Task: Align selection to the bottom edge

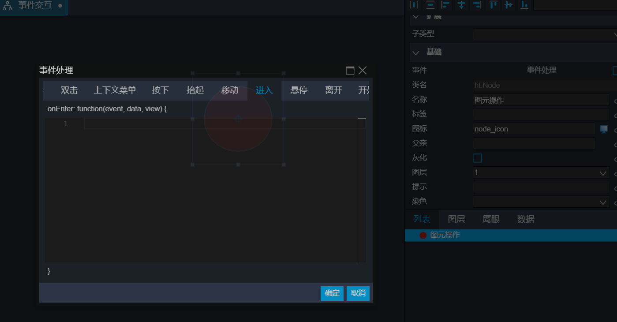Action: point(524,5)
